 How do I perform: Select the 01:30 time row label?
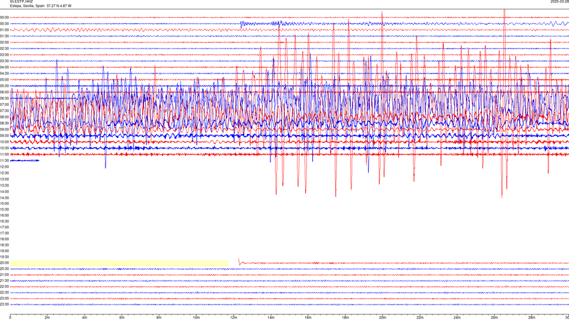coord(4,36)
